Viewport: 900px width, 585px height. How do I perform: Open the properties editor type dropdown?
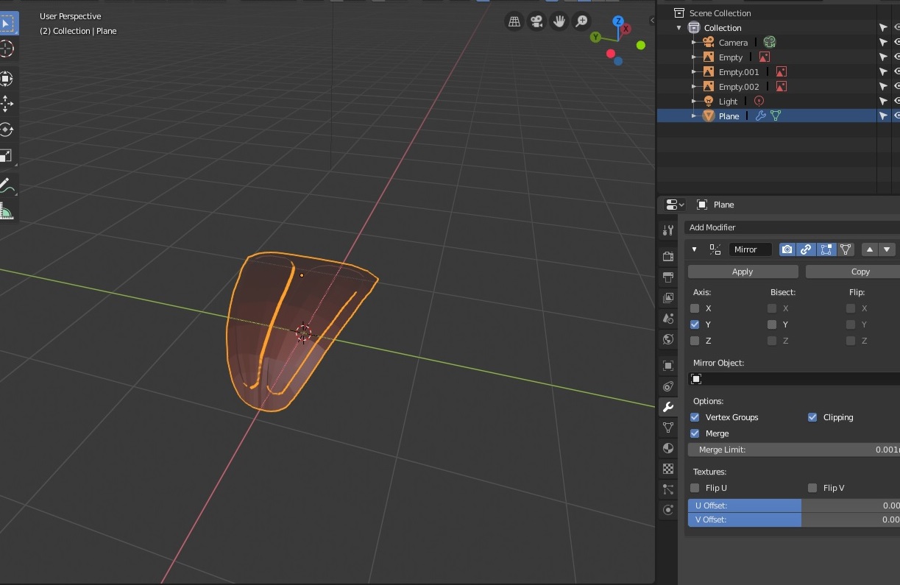(674, 205)
